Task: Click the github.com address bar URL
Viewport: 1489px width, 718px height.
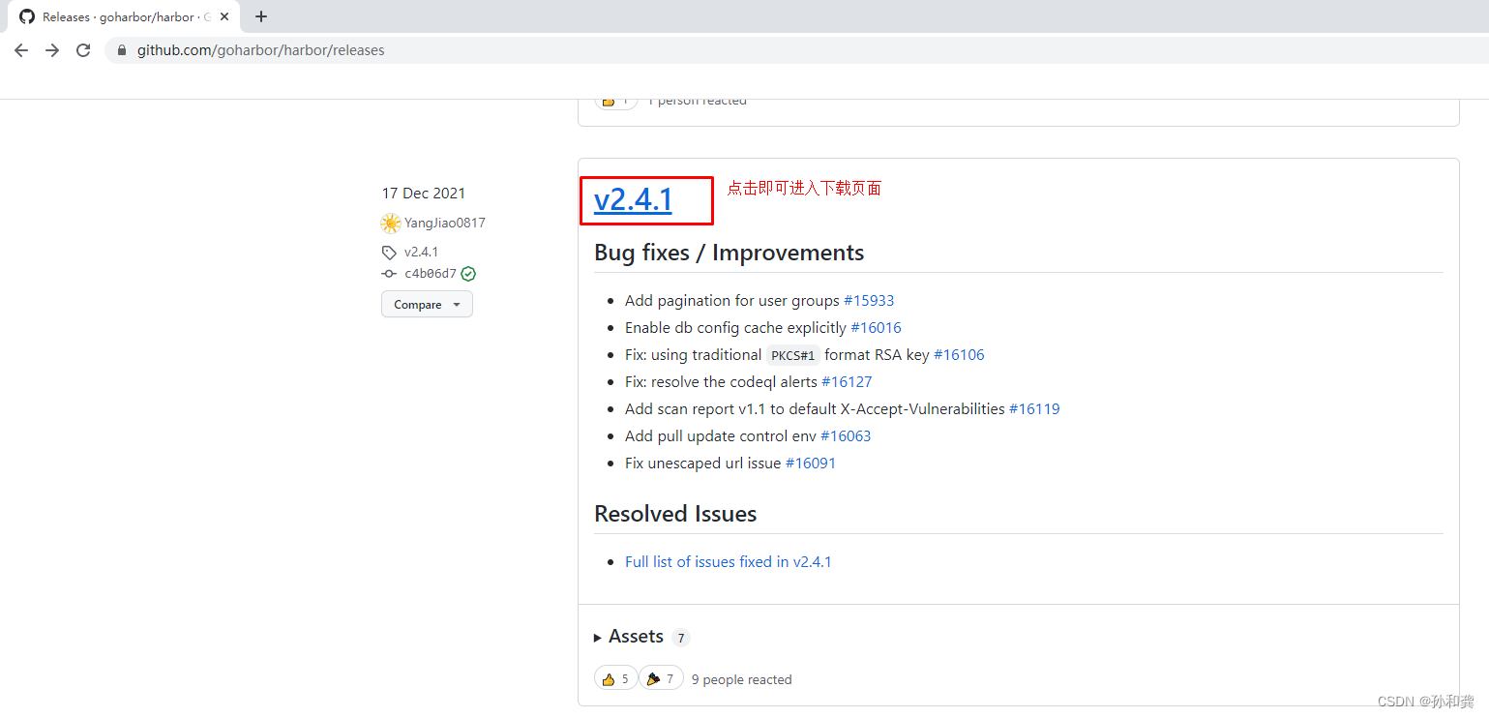Action: click(260, 50)
